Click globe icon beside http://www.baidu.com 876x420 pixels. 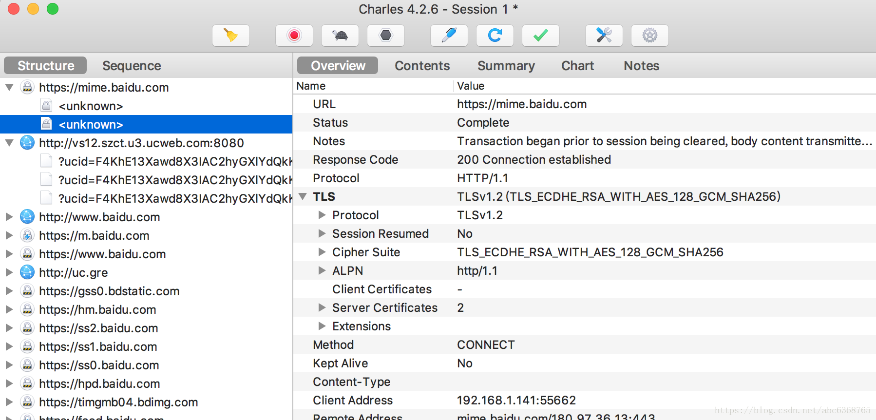click(x=27, y=217)
